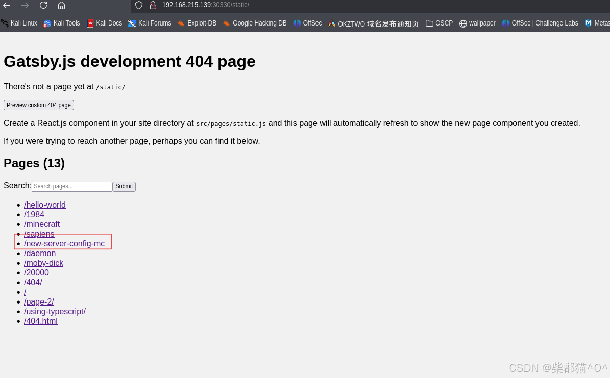Open the /using-typescript/ link
Screen dimensions: 610x378
pyautogui.click(x=55, y=312)
